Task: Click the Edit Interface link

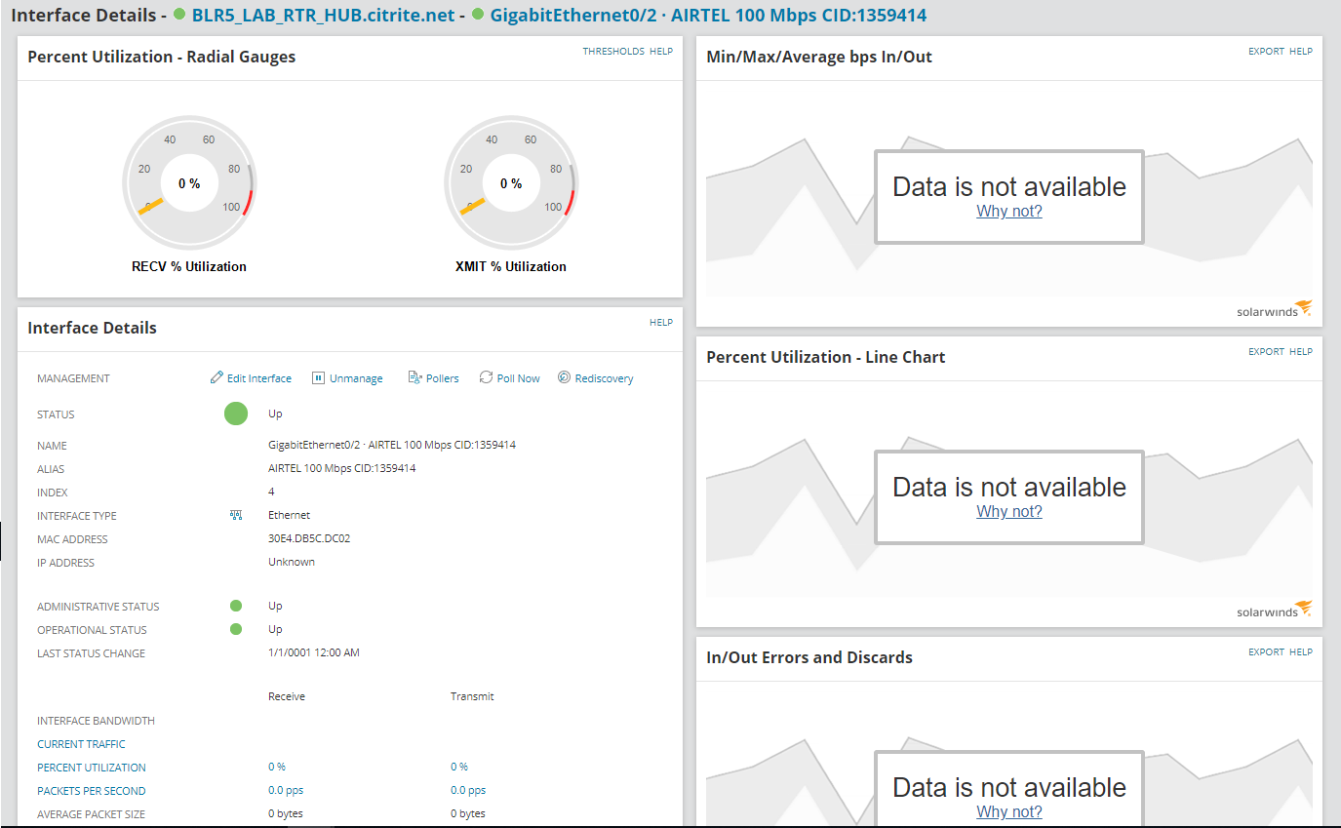Action: [x=259, y=378]
